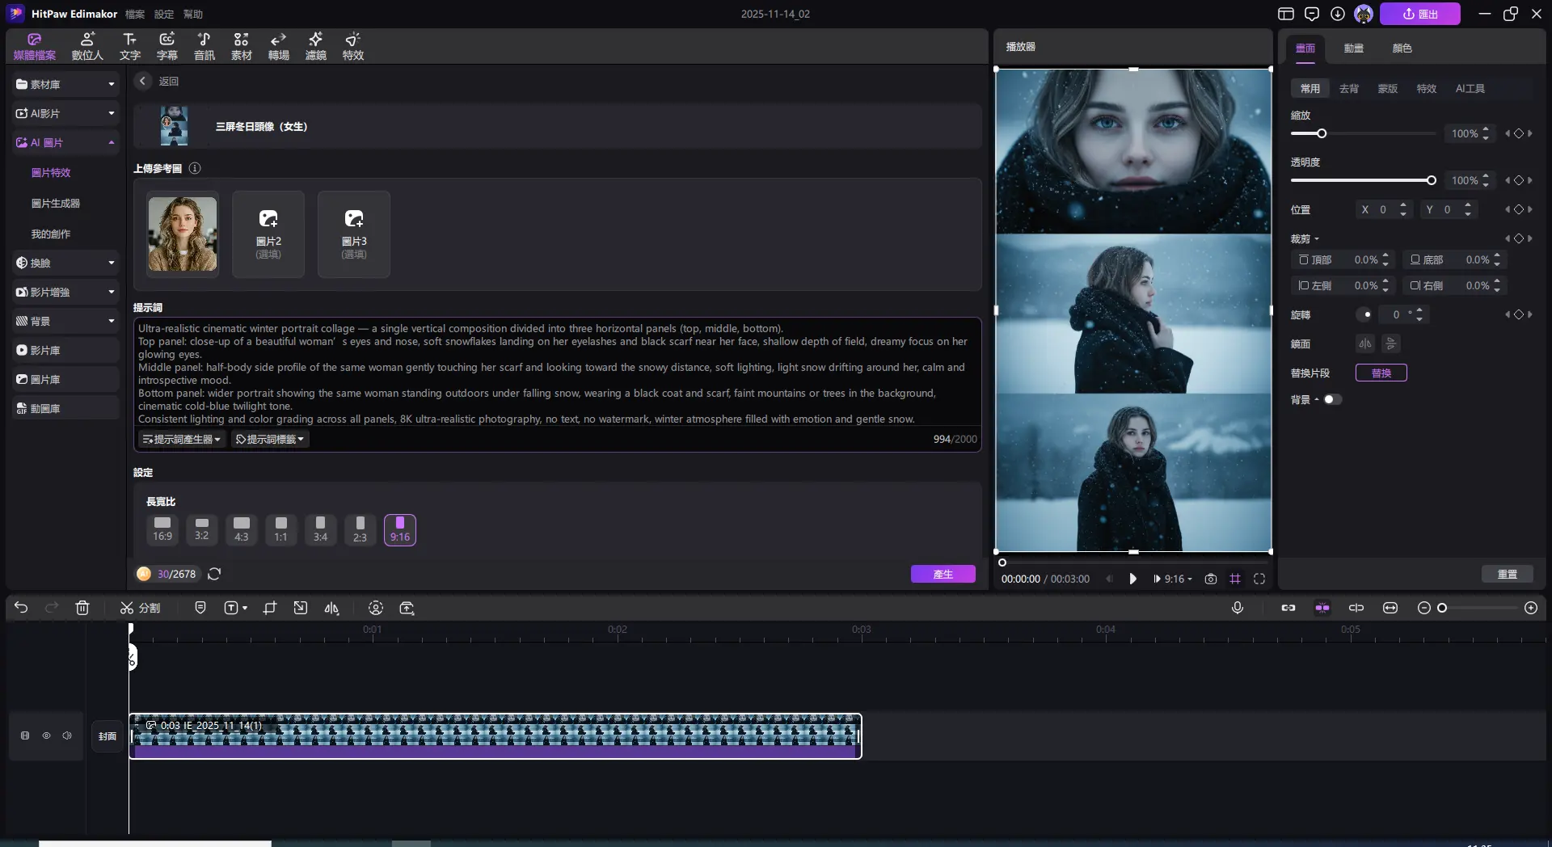
Task: Switch to the 動畫 tab in properties panel
Action: tap(1353, 48)
